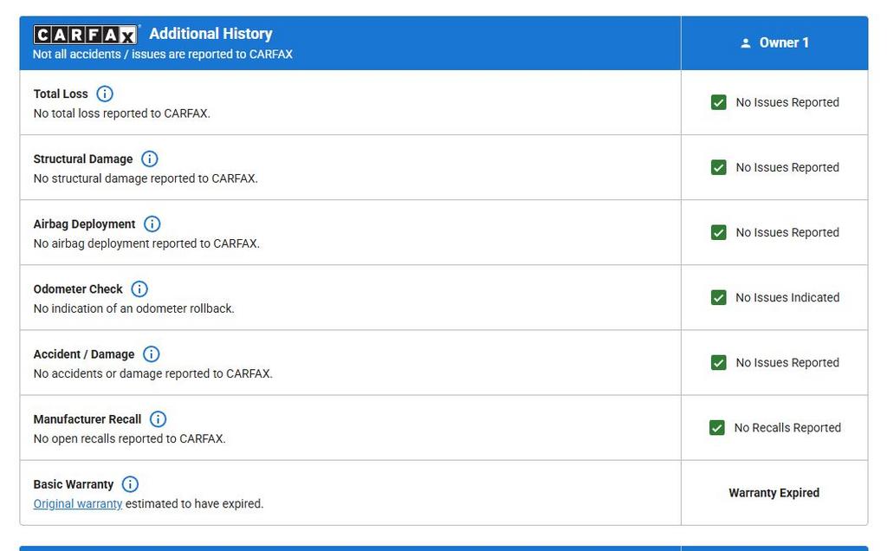Click the Accident / Damage info icon
This screenshot has height=551, width=887.
(x=152, y=353)
